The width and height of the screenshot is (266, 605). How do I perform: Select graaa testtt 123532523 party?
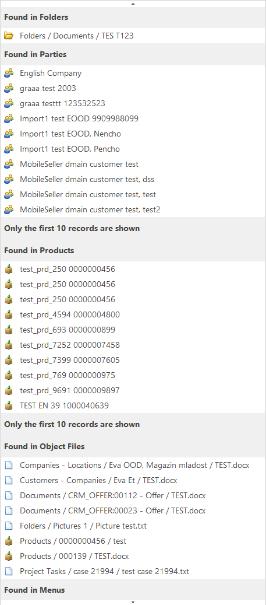pyautogui.click(x=133, y=103)
